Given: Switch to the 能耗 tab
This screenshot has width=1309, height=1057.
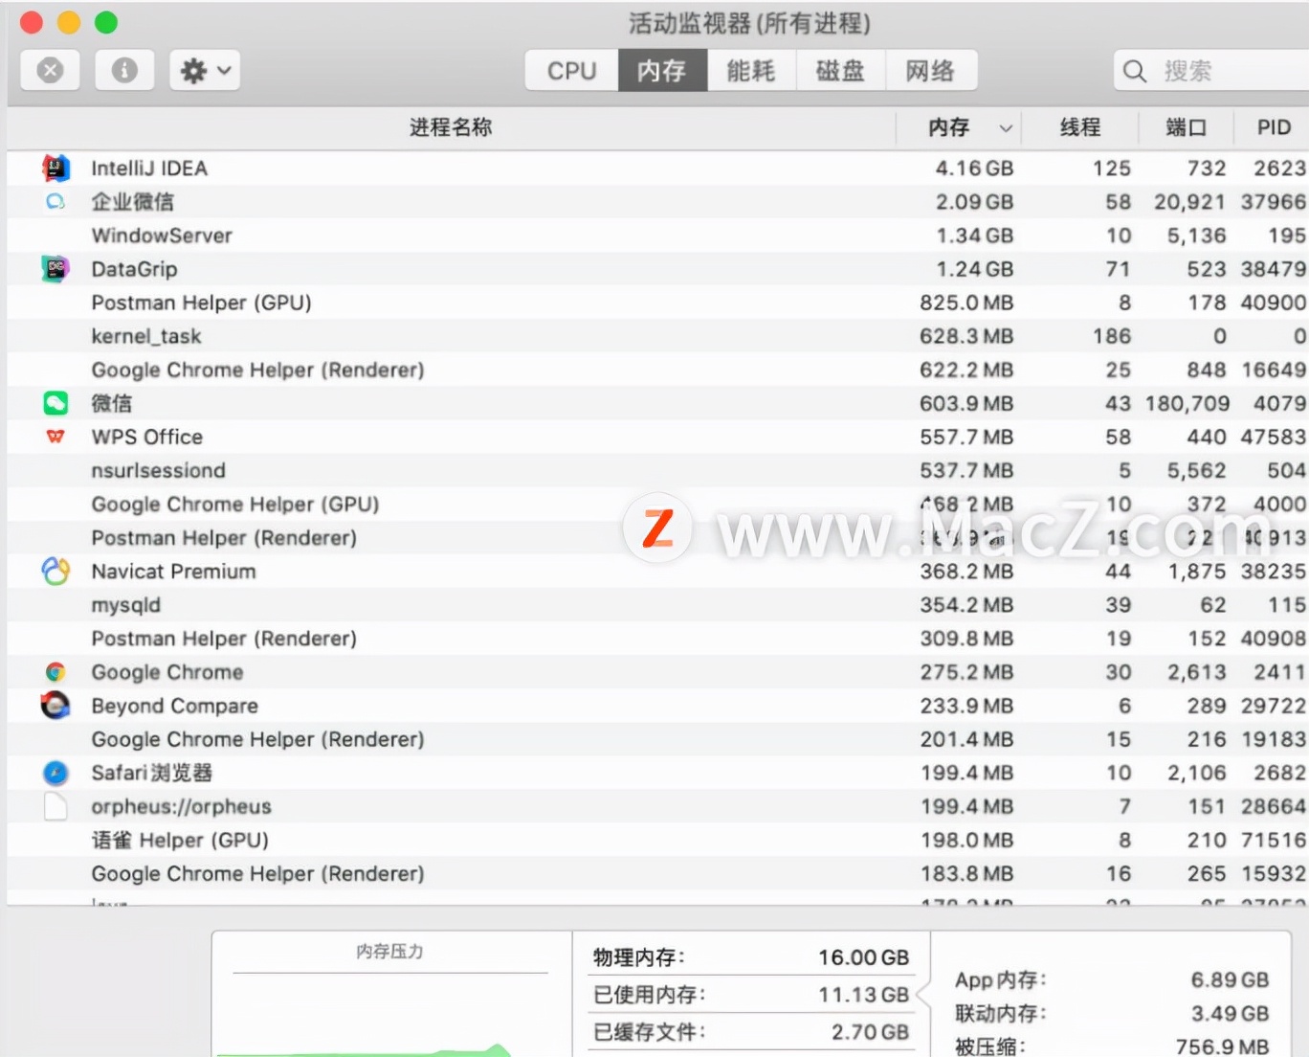Looking at the screenshot, I should (751, 69).
